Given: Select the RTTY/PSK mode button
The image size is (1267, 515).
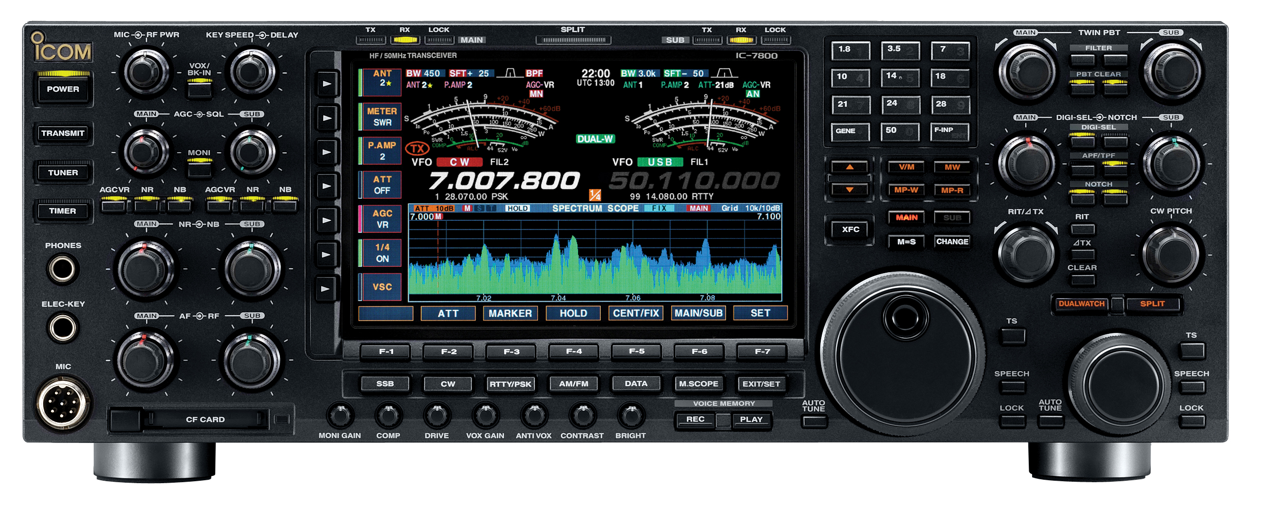Looking at the screenshot, I should click(x=510, y=384).
